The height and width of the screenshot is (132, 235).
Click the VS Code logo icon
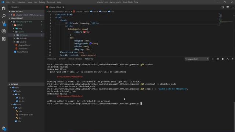click(3, 2)
